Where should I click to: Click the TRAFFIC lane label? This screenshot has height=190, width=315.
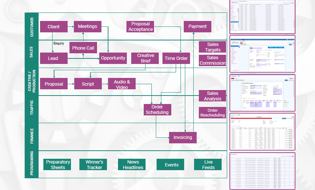[32, 108]
